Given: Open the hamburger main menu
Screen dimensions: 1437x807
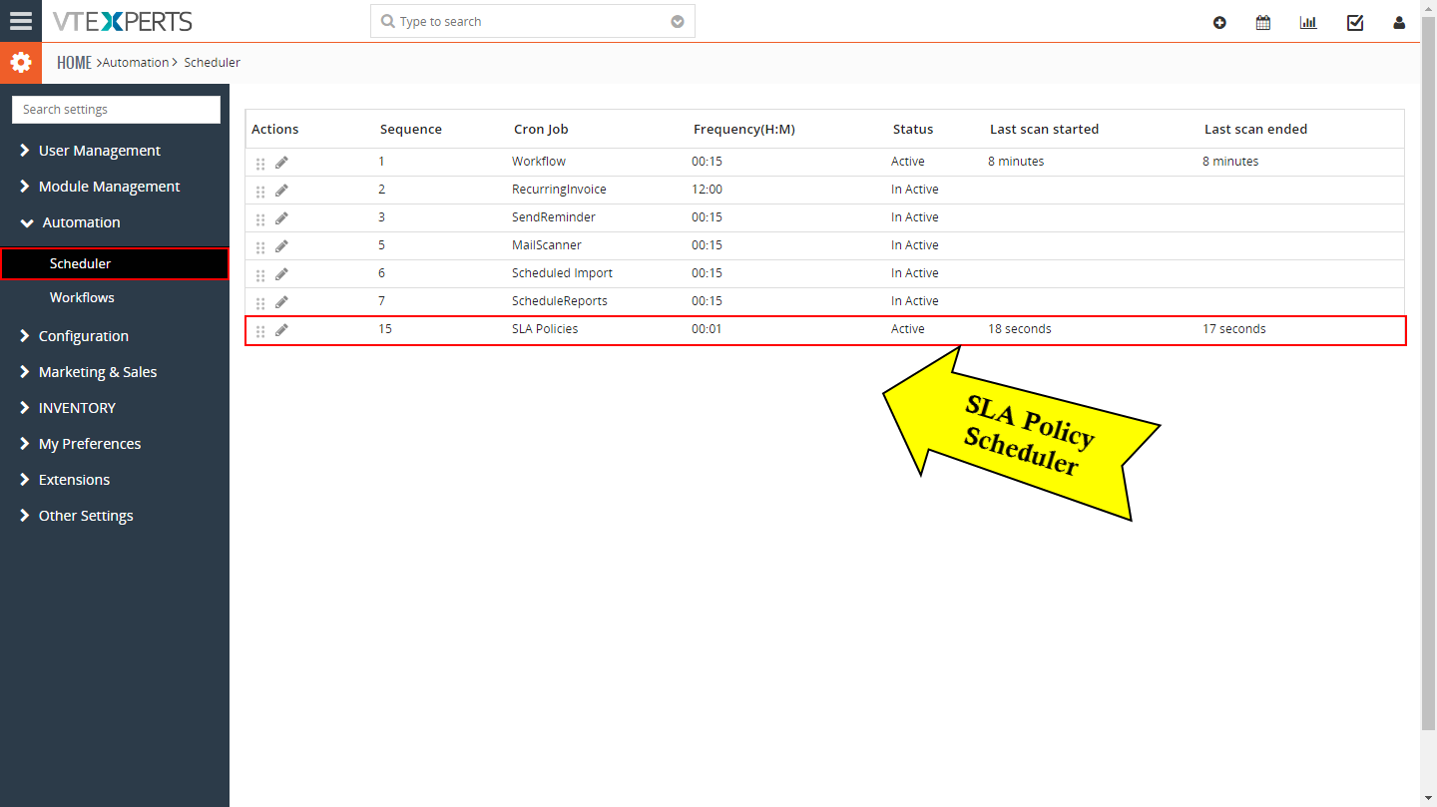Looking at the screenshot, I should (20, 21).
